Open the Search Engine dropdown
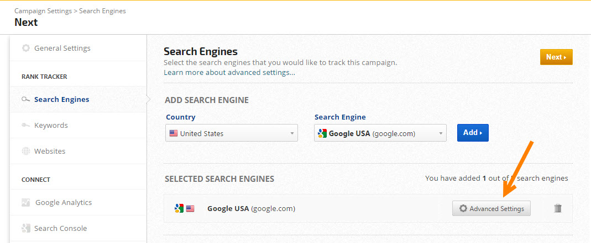Image resolution: width=591 pixels, height=243 pixels. point(380,133)
